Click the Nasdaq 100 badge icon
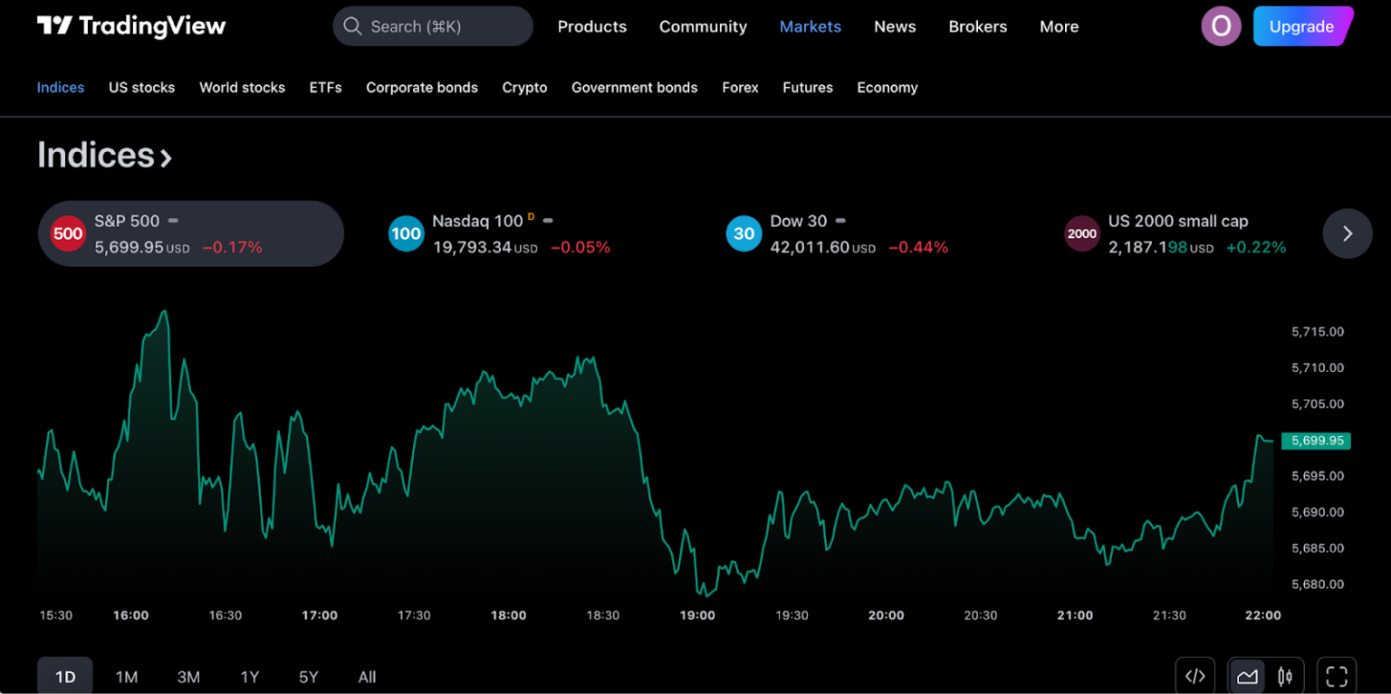This screenshot has width=1391, height=694. pos(406,233)
